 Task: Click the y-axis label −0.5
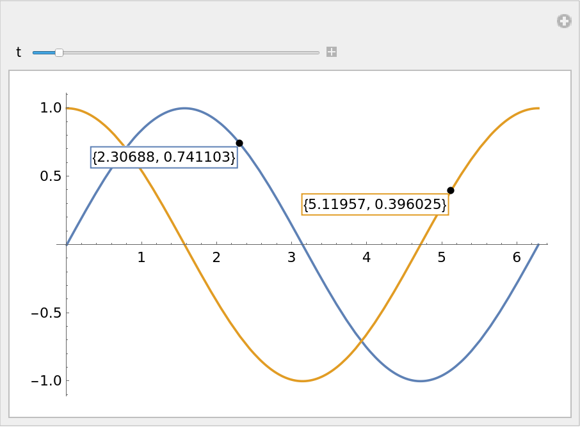click(x=45, y=313)
